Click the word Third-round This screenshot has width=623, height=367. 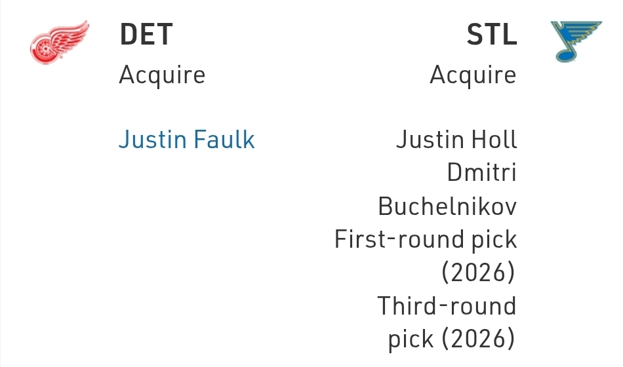click(x=447, y=306)
